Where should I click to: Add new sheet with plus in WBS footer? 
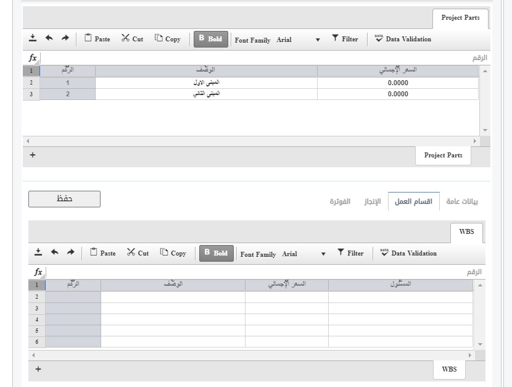[x=38, y=369]
